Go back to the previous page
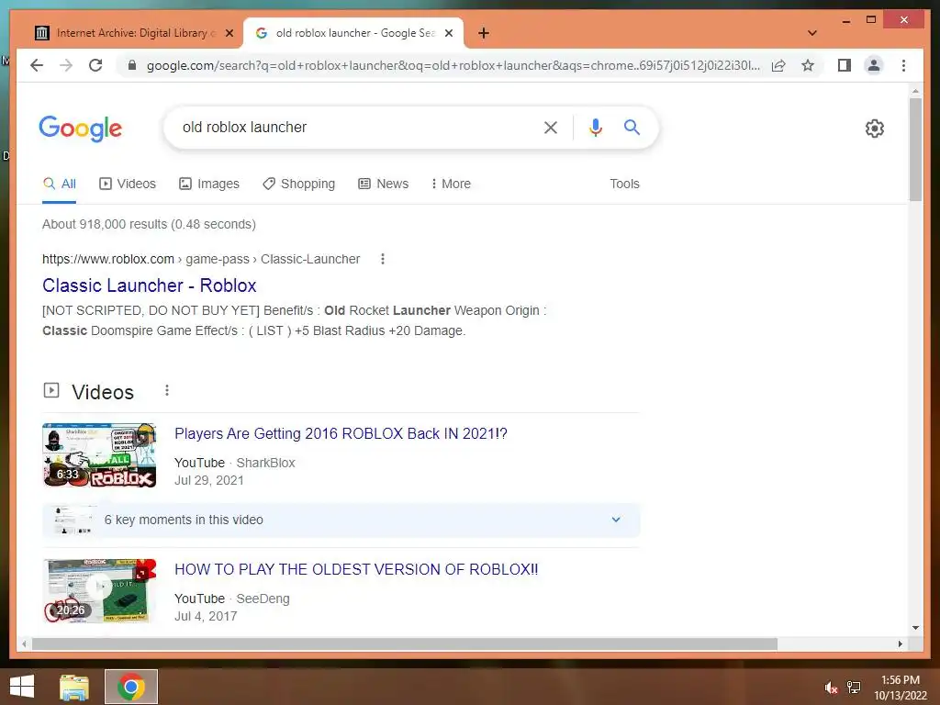940x705 pixels. (x=37, y=65)
